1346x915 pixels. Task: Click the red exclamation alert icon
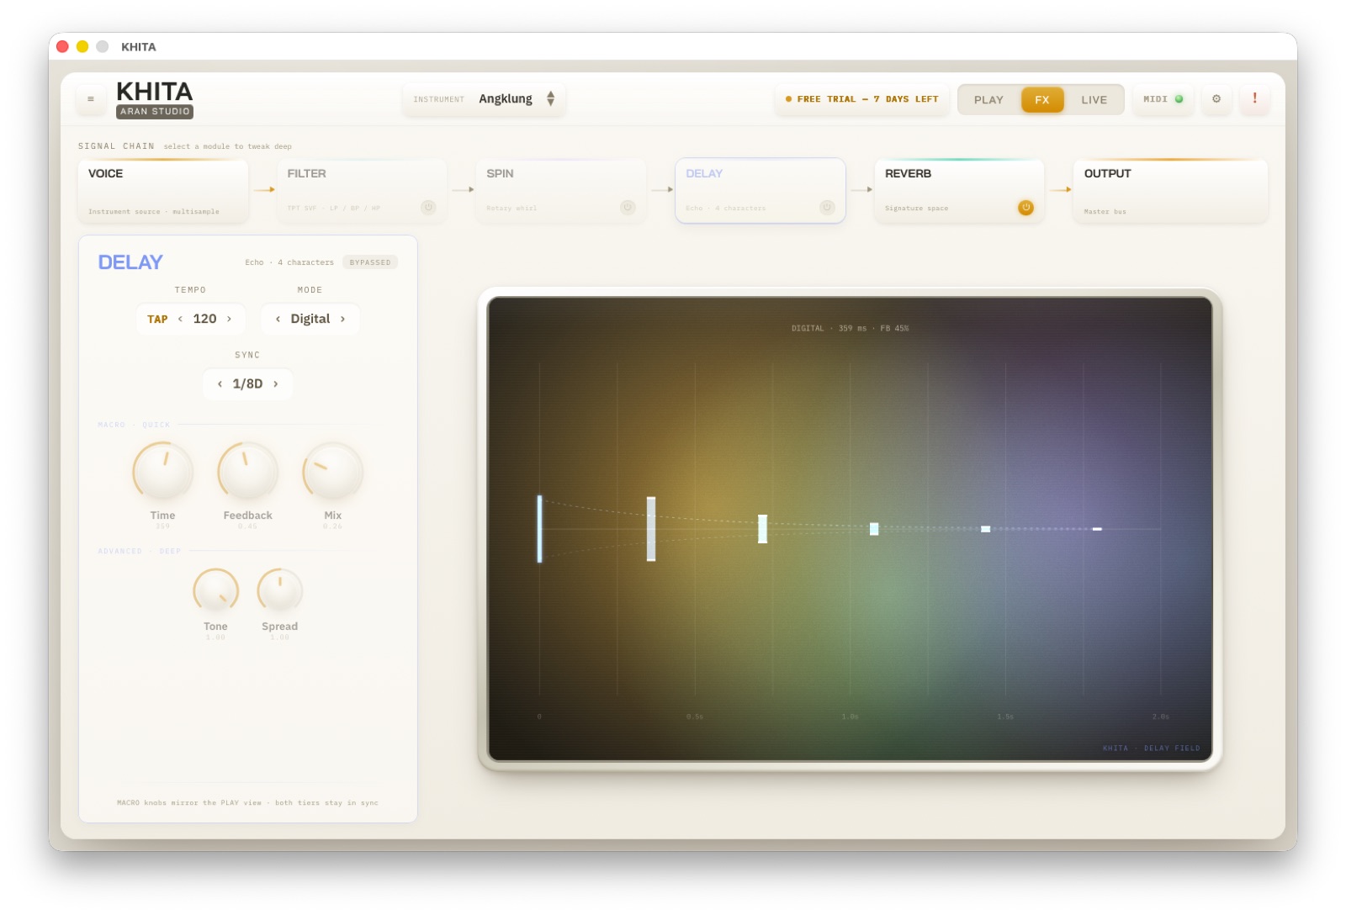(1254, 99)
